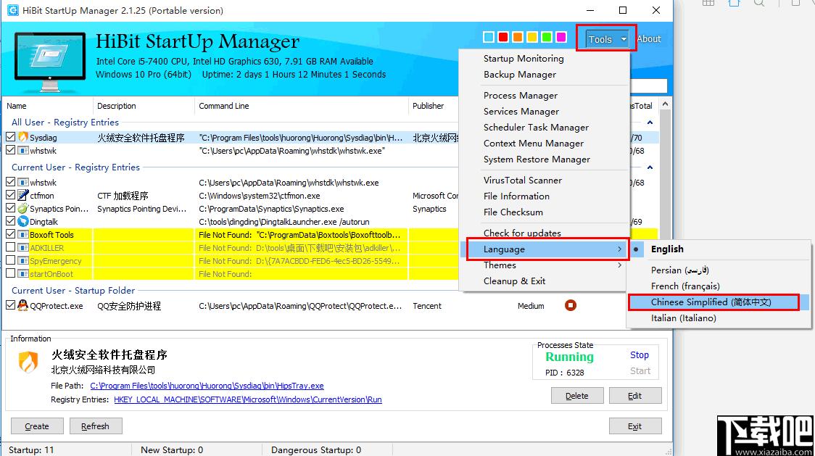Click the list scrollbar up arrow

(665, 104)
